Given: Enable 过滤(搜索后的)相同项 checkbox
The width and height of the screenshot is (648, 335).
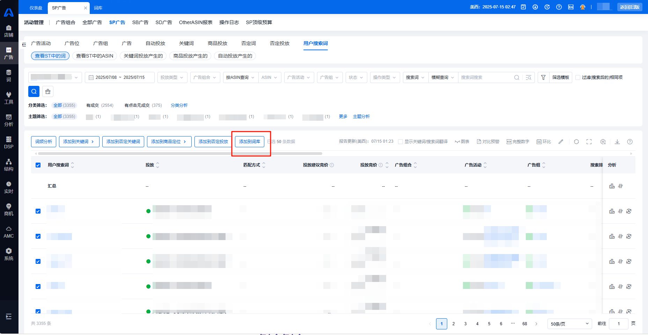Looking at the screenshot, I should [578, 77].
